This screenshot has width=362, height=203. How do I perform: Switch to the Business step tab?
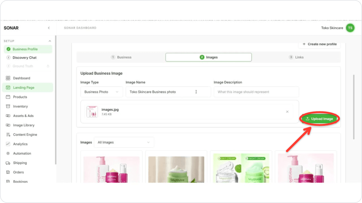point(121,57)
